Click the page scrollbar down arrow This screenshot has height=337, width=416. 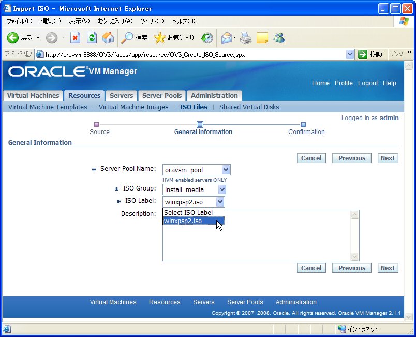point(408,317)
